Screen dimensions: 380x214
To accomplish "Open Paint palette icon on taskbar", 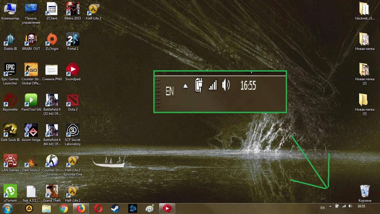I will 150,208.
